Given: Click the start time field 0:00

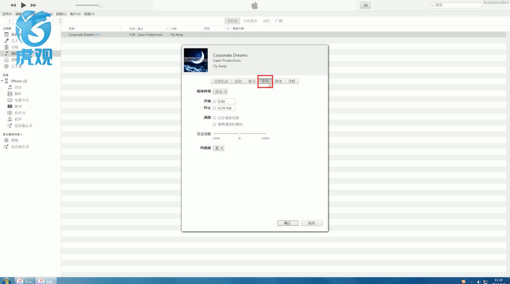Looking at the screenshot, I should point(226,102).
